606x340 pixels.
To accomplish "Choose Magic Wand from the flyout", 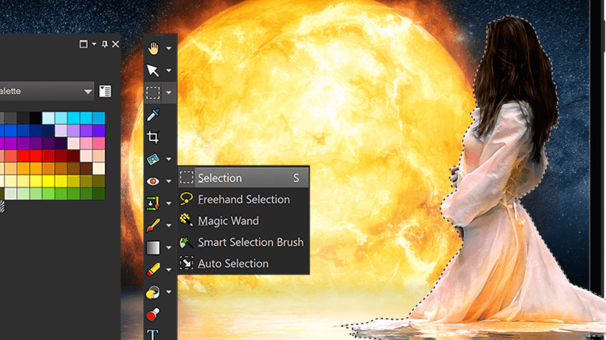I will (x=243, y=221).
